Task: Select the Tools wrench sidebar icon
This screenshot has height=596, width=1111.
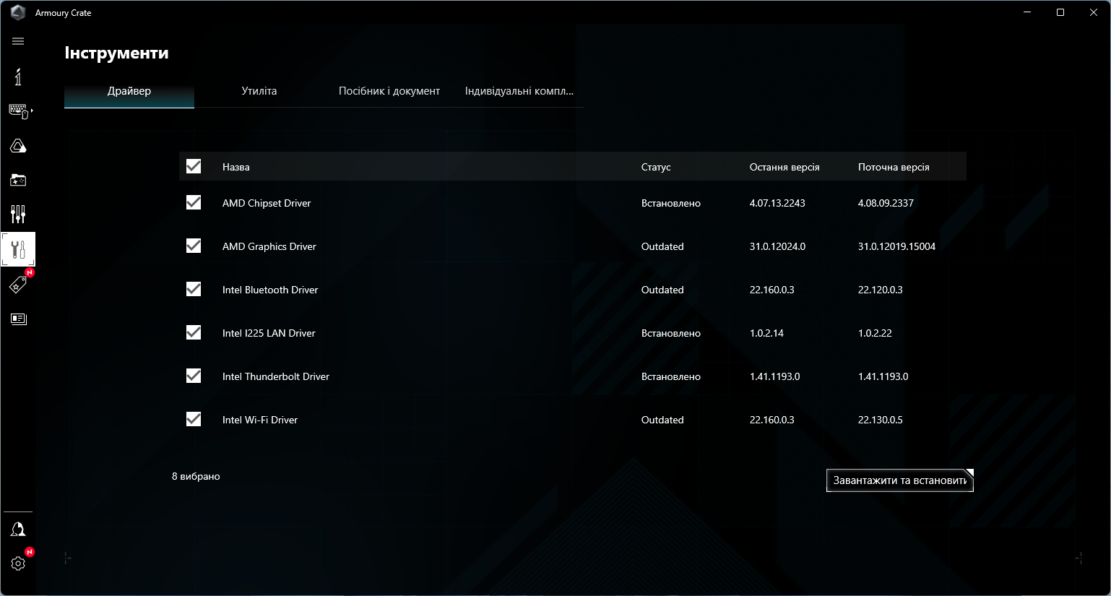Action: pyautogui.click(x=18, y=249)
